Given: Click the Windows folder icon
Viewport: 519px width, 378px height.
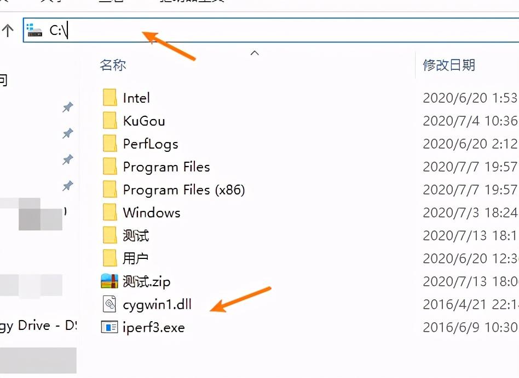Looking at the screenshot, I should click(x=109, y=212).
